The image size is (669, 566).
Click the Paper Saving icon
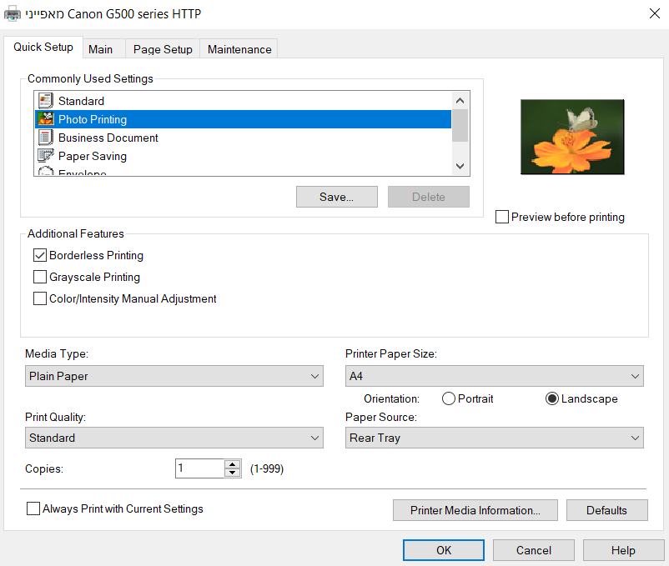point(45,156)
